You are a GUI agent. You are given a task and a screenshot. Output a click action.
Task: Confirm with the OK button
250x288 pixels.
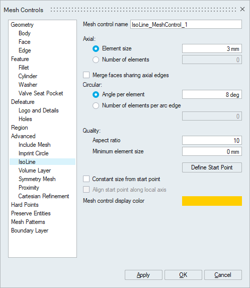point(183,275)
